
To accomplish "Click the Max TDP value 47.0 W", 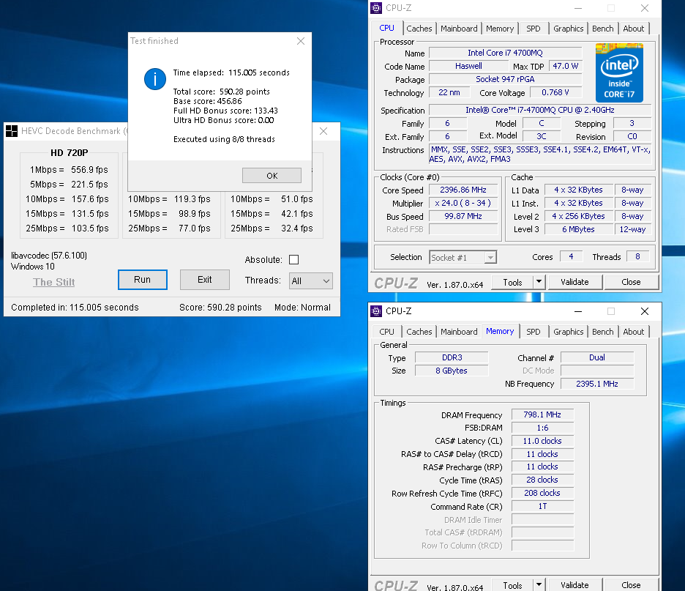I will pos(565,66).
